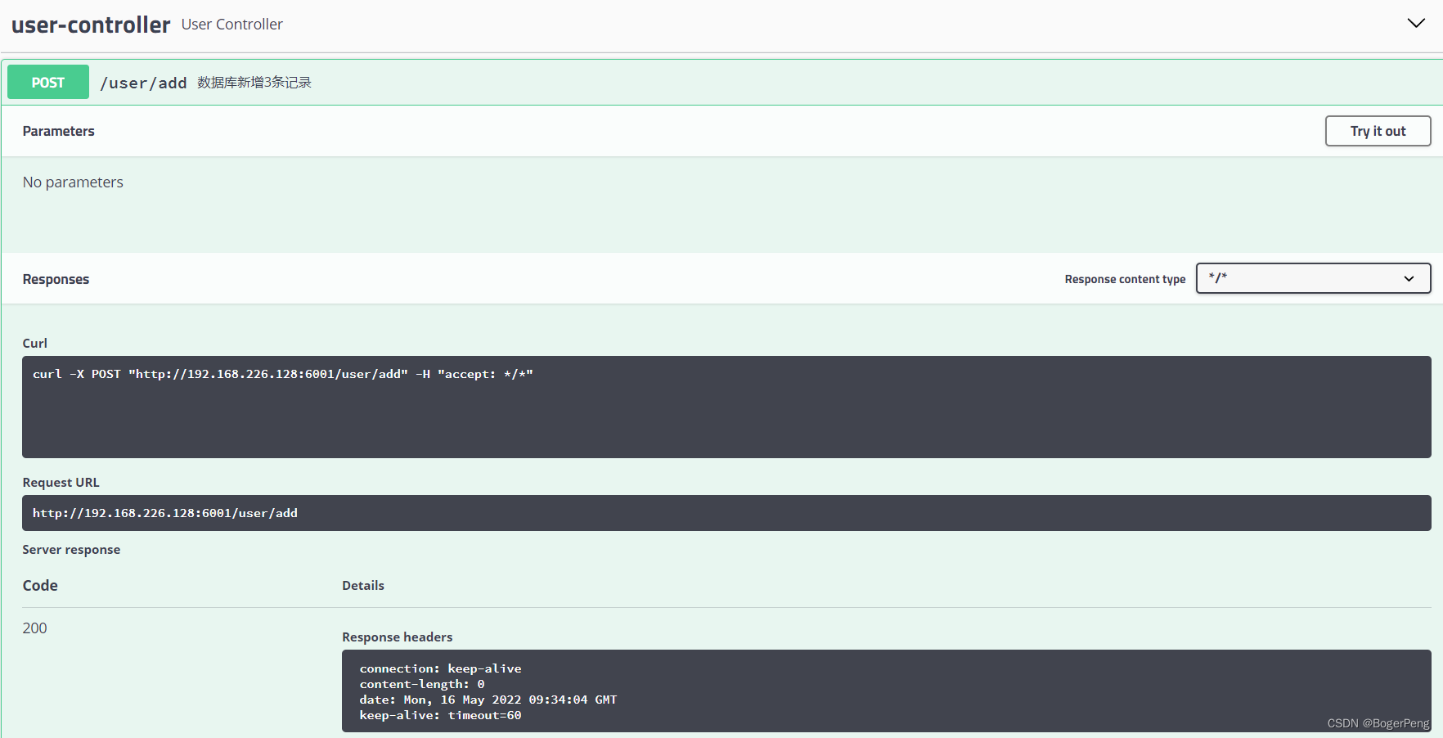Click the endpoint description 数据库新增3条记录
The image size is (1443, 738).
coord(254,83)
